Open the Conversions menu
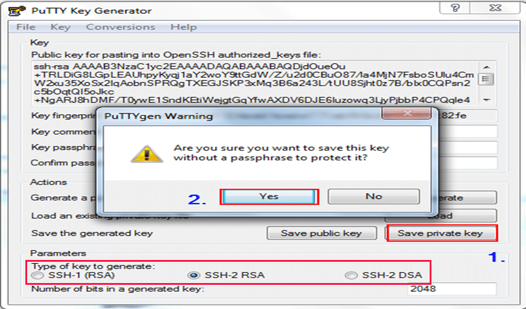The height and width of the screenshot is (309, 526). pyautogui.click(x=121, y=27)
